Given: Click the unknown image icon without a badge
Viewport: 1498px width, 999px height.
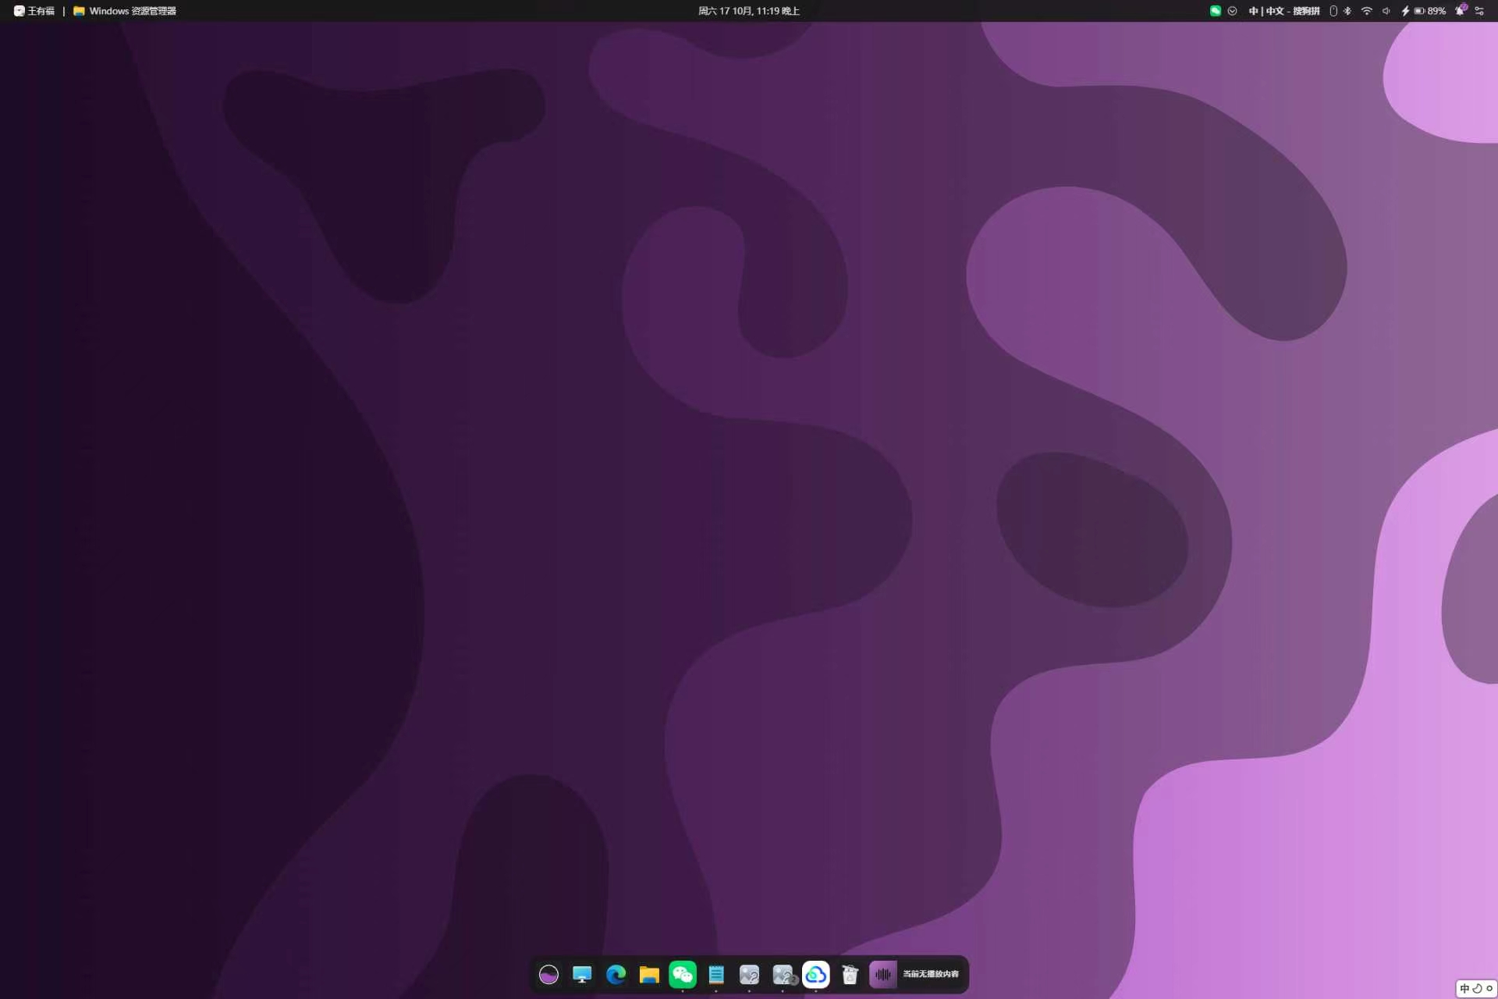Looking at the screenshot, I should pos(749,974).
